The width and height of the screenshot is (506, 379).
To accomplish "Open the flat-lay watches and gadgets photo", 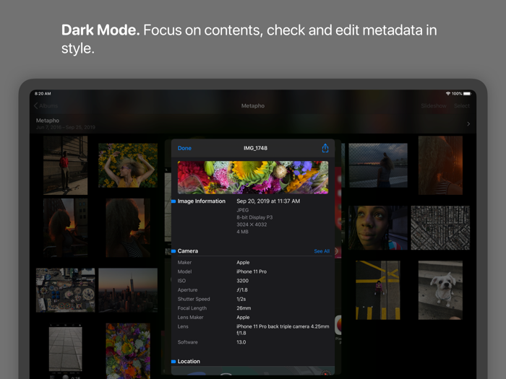I will (x=66, y=290).
